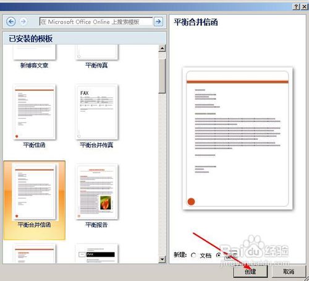This screenshot has height=281, width=309.
Task: Click the template list scroll up arrow
Action: pos(163,48)
